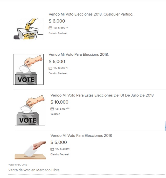The width and height of the screenshot is (166, 178).
Task: Select the $ 5,000 price
Action: pos(59,142)
